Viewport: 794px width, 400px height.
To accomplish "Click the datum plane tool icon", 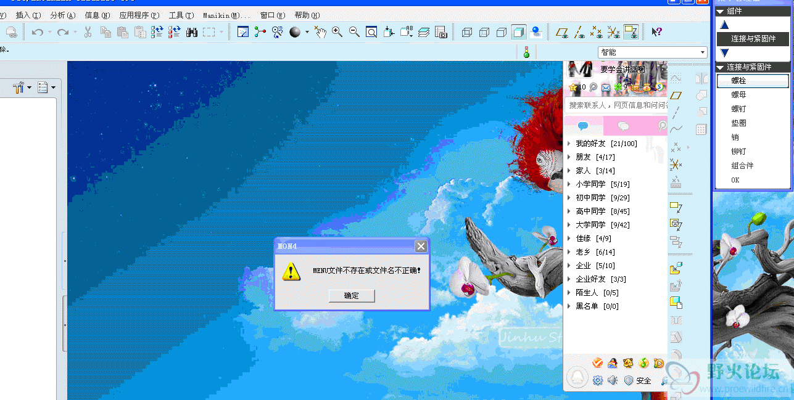I will pos(677,96).
